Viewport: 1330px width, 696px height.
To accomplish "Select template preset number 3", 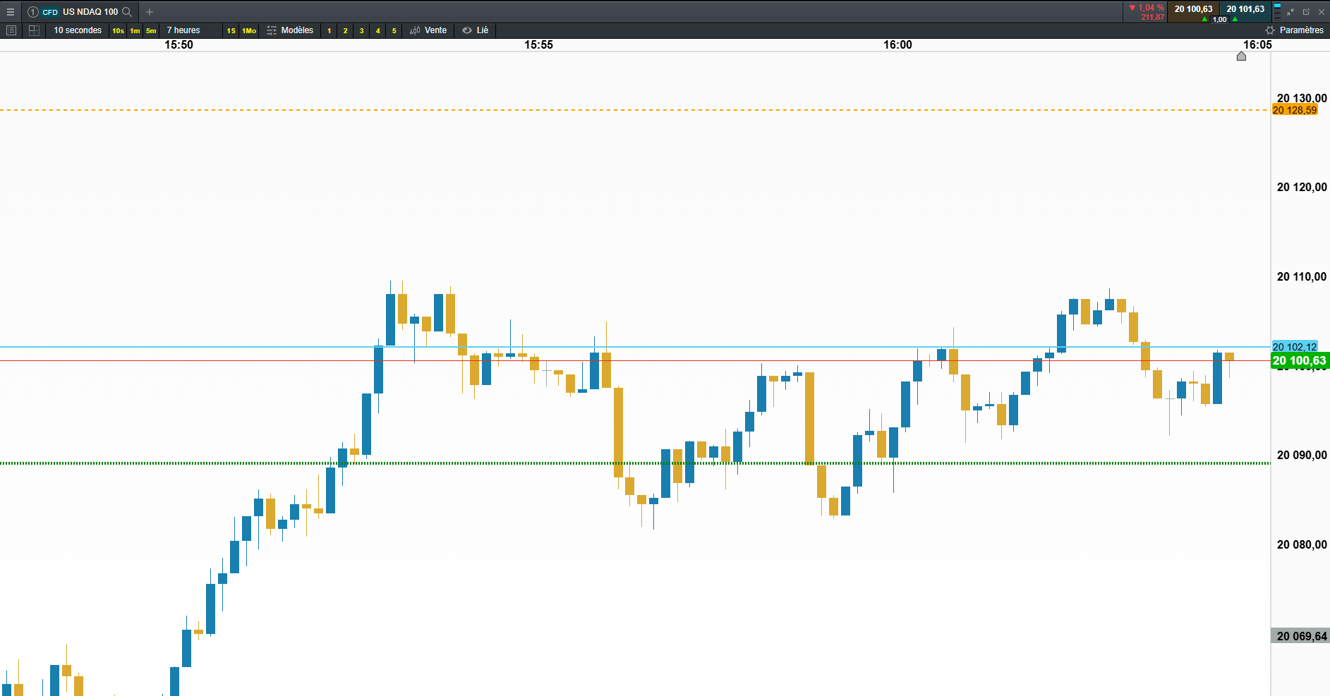I will pyautogui.click(x=362, y=30).
